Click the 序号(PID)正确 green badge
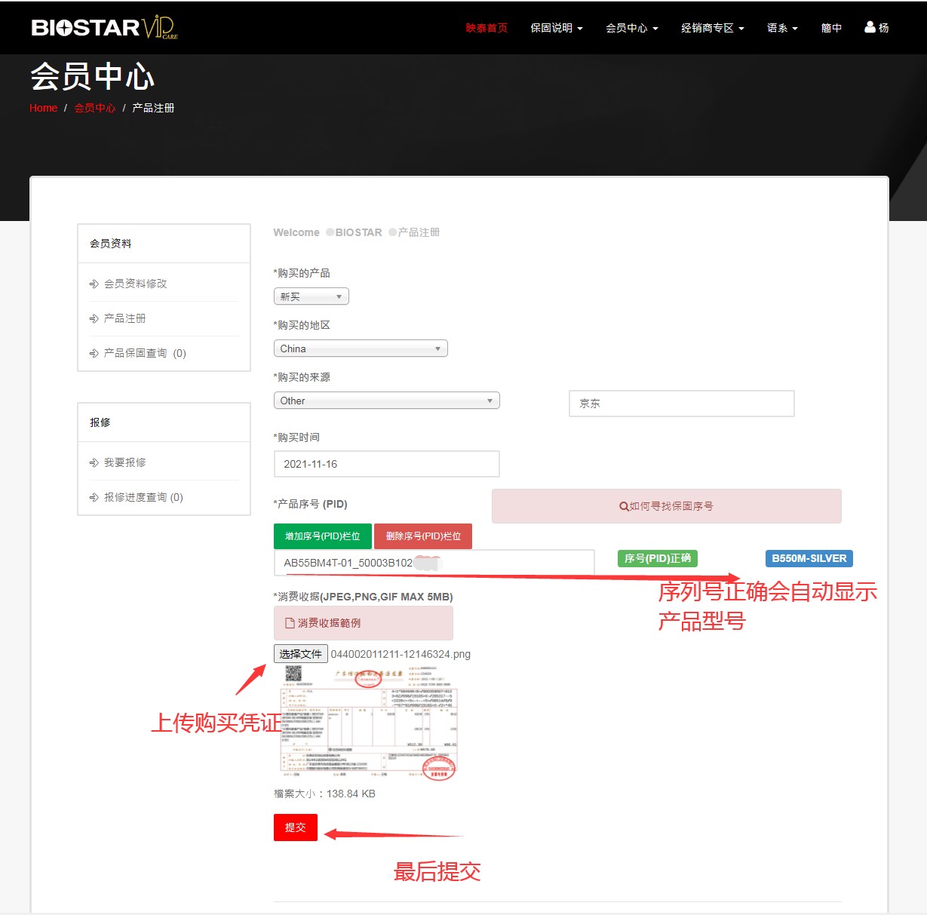The height and width of the screenshot is (915, 927). point(658,558)
